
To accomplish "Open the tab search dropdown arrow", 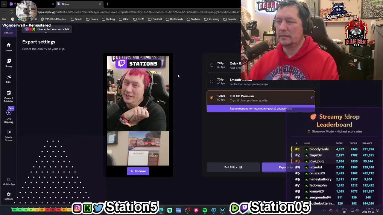I will pyautogui.click(x=4, y=4).
